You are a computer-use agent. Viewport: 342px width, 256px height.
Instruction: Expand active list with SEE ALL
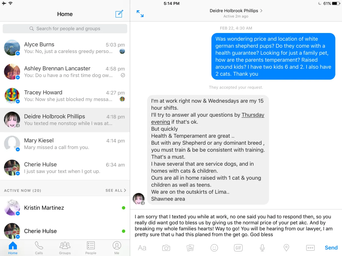[x=116, y=190]
